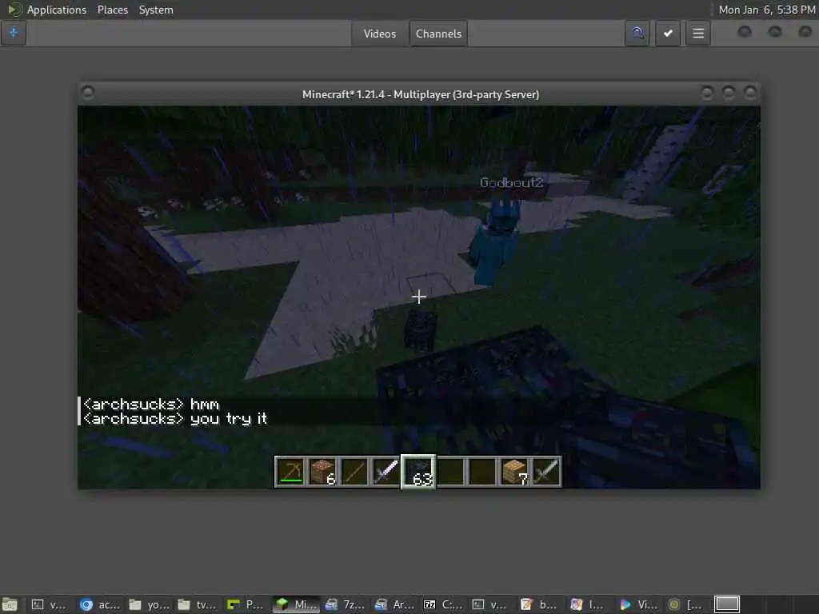Click the dark block placed on the grass
Image resolution: width=819 pixels, height=614 pixels.
[421, 330]
